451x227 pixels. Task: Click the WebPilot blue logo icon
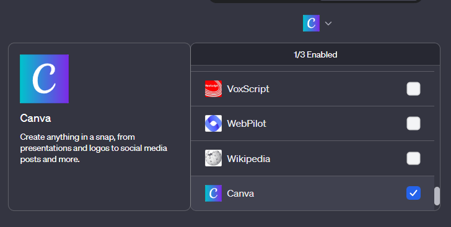point(213,124)
